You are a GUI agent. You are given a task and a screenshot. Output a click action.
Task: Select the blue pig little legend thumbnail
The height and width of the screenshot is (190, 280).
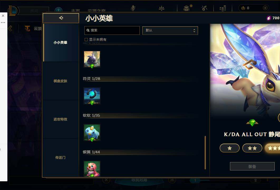tap(92, 132)
